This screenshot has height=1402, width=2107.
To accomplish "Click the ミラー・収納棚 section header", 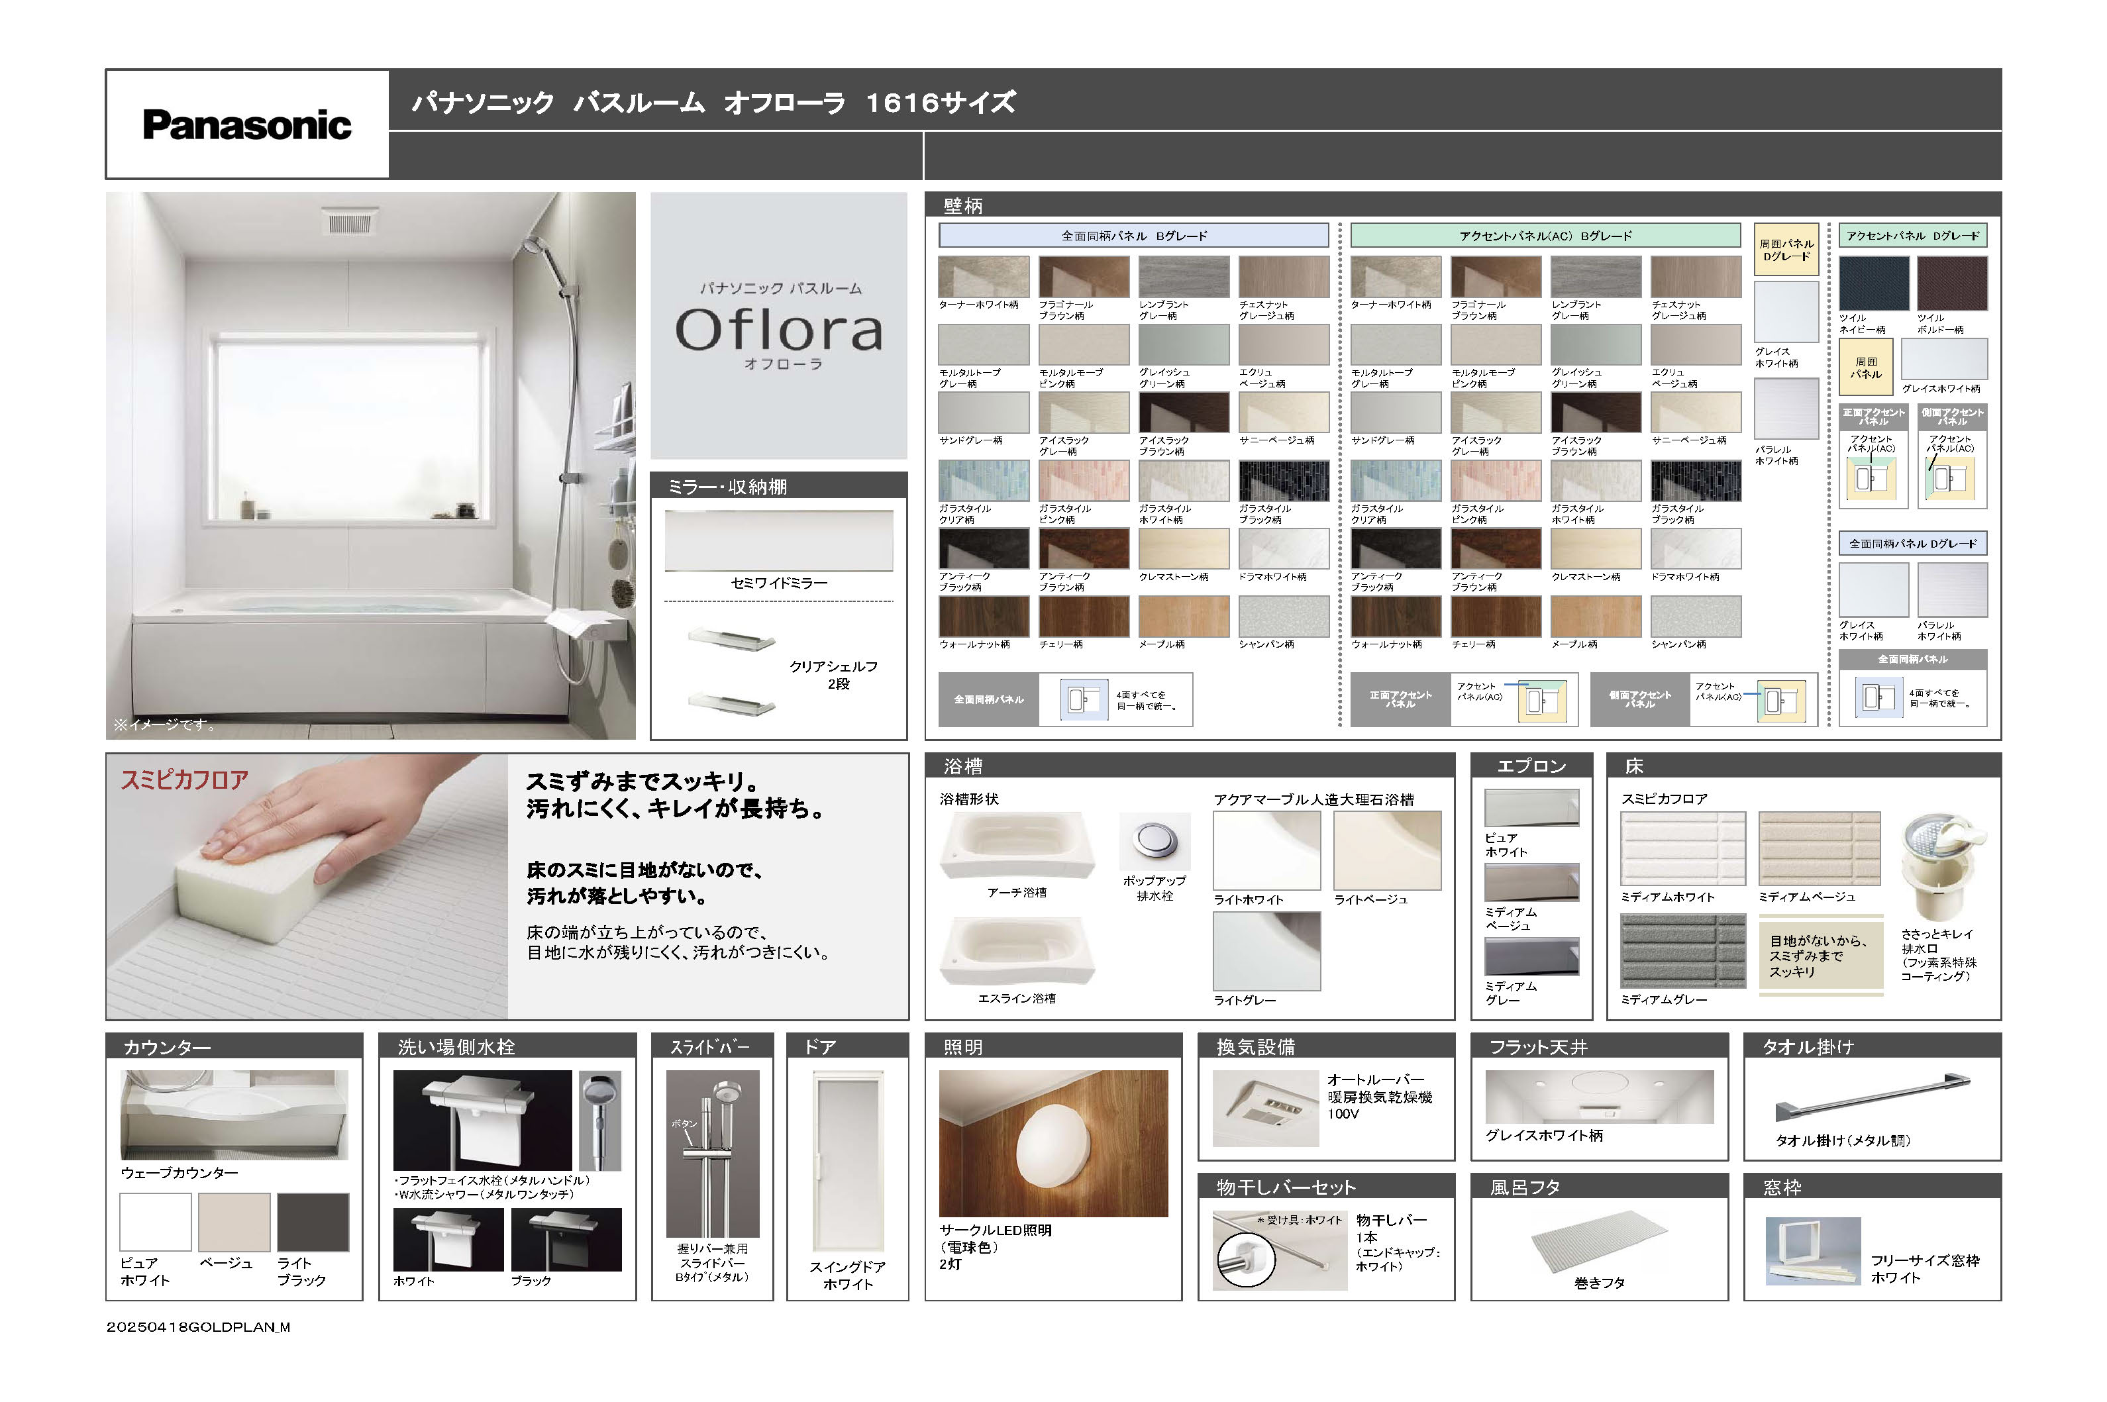I will [x=778, y=485].
